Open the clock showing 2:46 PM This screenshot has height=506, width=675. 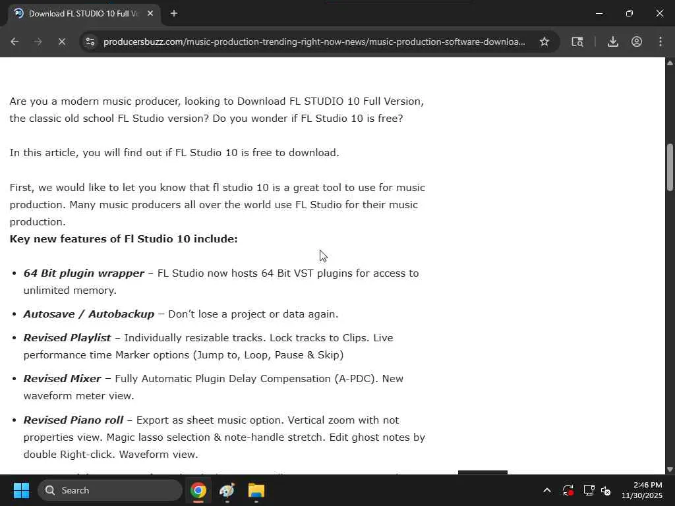click(x=642, y=490)
